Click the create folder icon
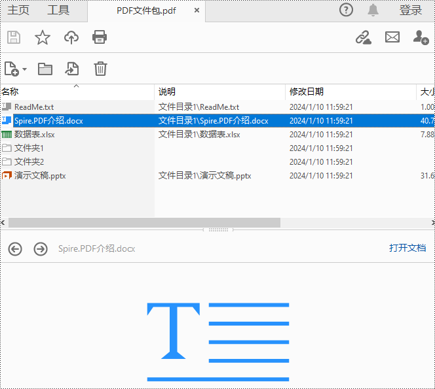The height and width of the screenshot is (389, 435). tap(45, 69)
